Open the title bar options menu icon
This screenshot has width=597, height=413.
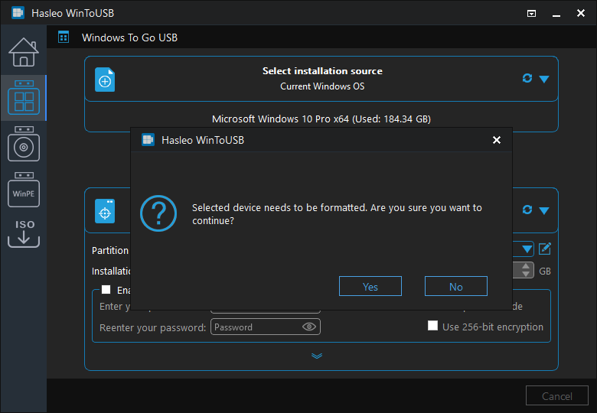[x=531, y=14]
